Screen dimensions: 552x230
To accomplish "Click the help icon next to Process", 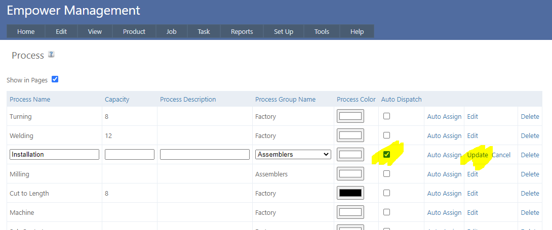I will 51,55.
